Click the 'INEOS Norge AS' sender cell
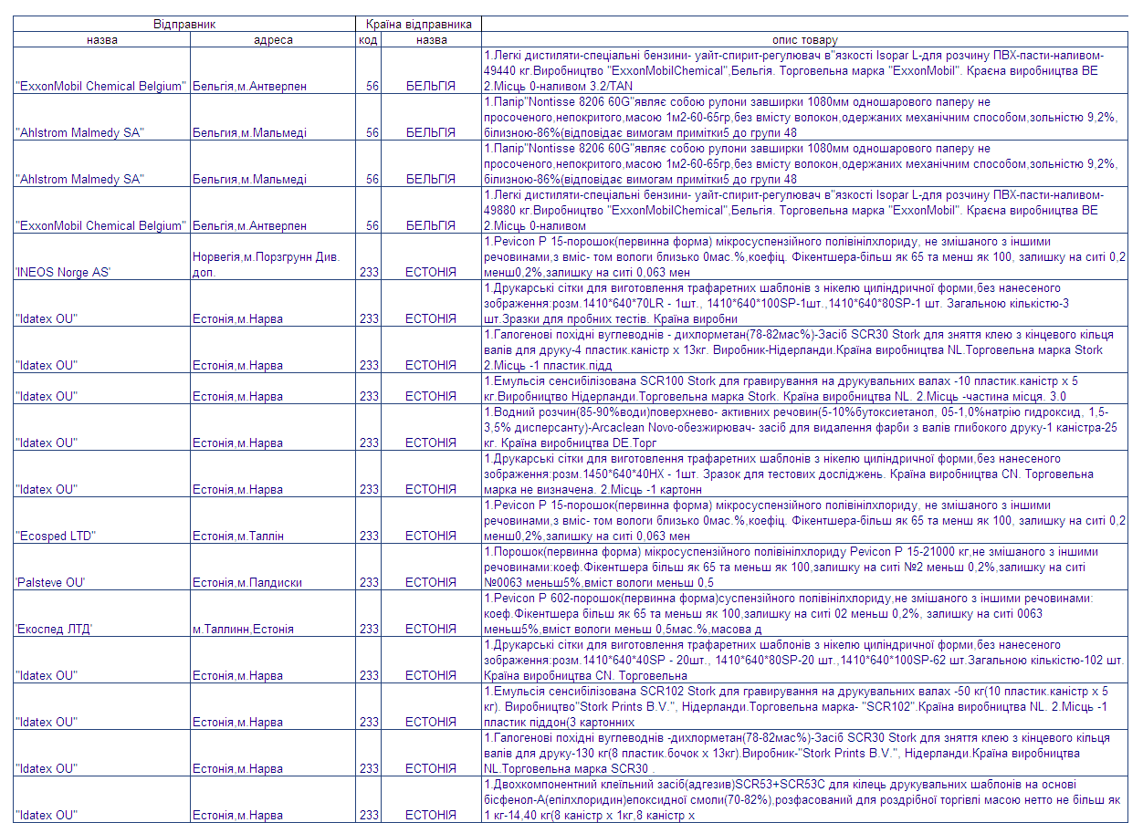The width and height of the screenshot is (1143, 823). pyautogui.click(x=101, y=256)
